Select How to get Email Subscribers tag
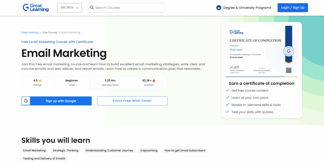This screenshot has width=324, height=163. [185, 151]
